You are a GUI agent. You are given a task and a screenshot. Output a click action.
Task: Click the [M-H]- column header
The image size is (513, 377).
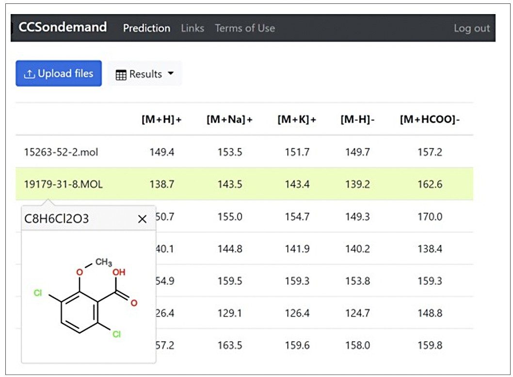[x=357, y=119]
